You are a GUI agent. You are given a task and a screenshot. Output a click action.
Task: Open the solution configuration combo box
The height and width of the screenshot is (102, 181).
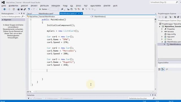point(54,9)
